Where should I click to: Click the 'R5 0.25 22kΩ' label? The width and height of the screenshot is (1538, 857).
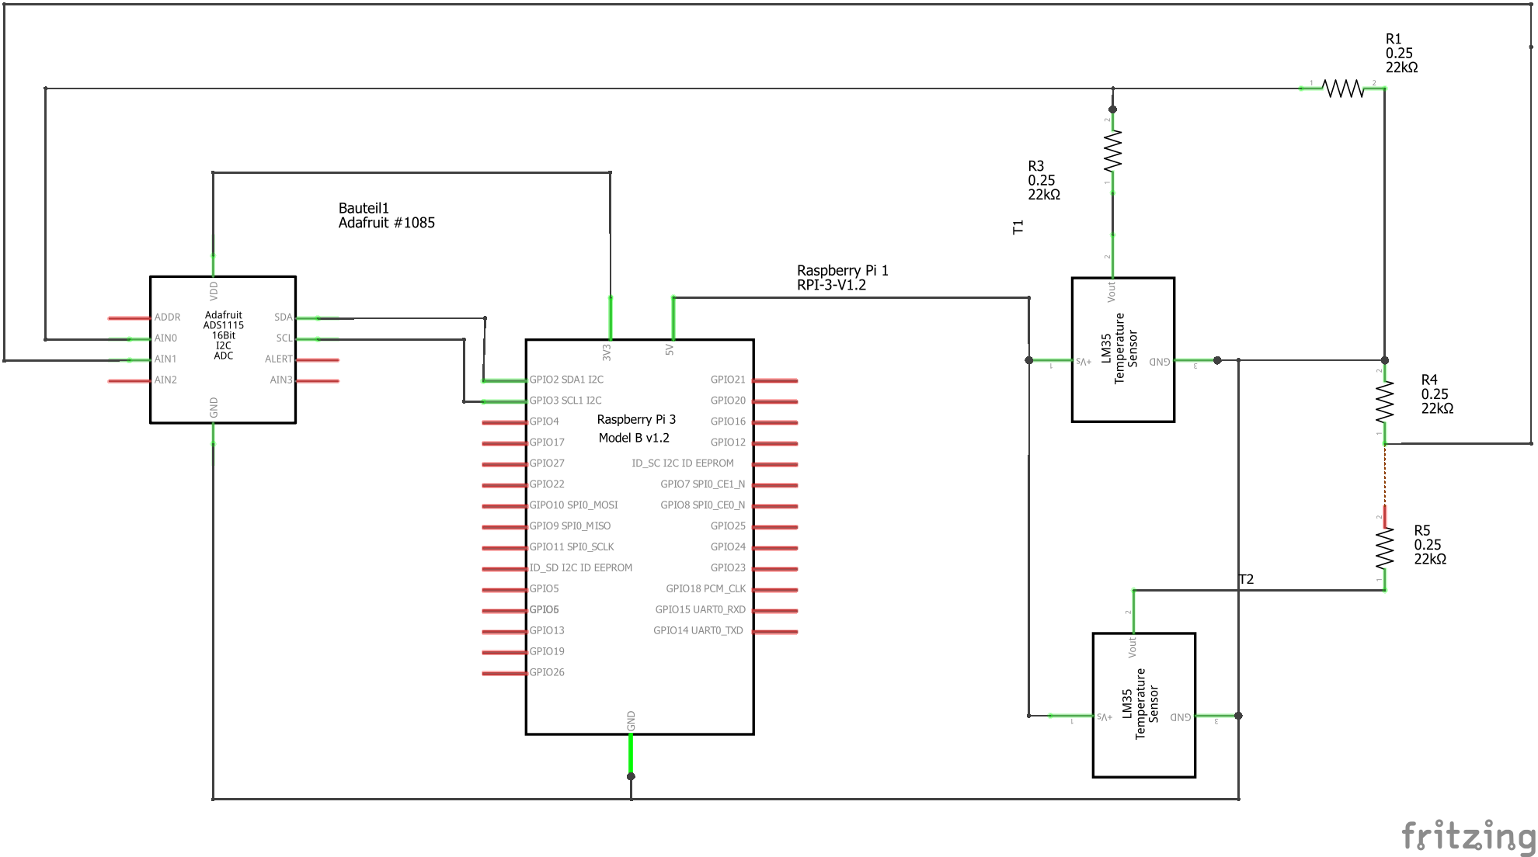(1430, 544)
